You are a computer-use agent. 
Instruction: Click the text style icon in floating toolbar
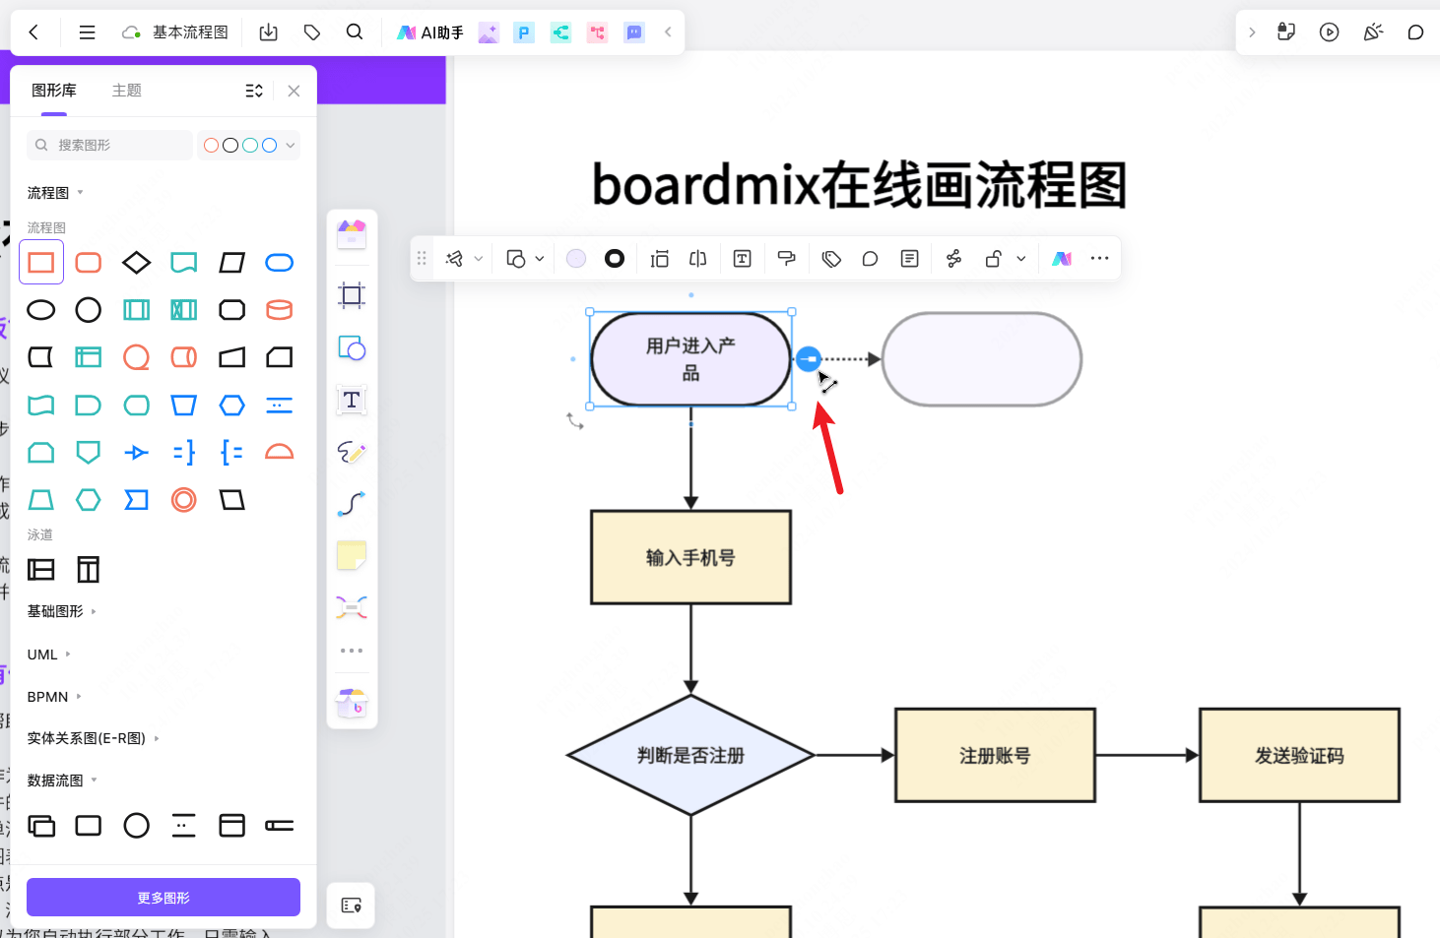[743, 259]
